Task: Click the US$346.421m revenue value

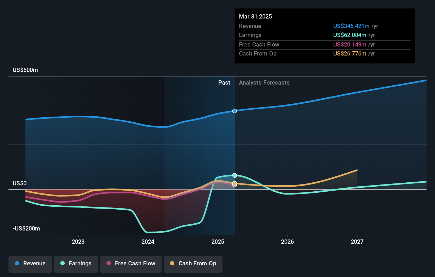Action: click(x=351, y=26)
